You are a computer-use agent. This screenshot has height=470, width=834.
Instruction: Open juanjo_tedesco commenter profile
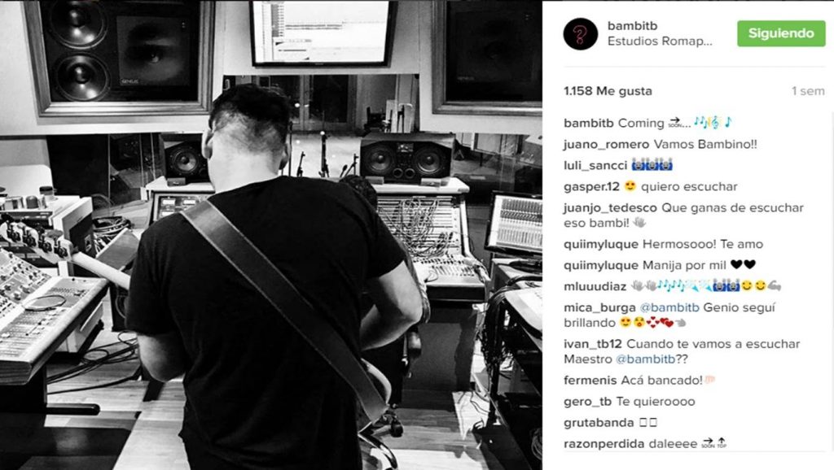coord(610,207)
